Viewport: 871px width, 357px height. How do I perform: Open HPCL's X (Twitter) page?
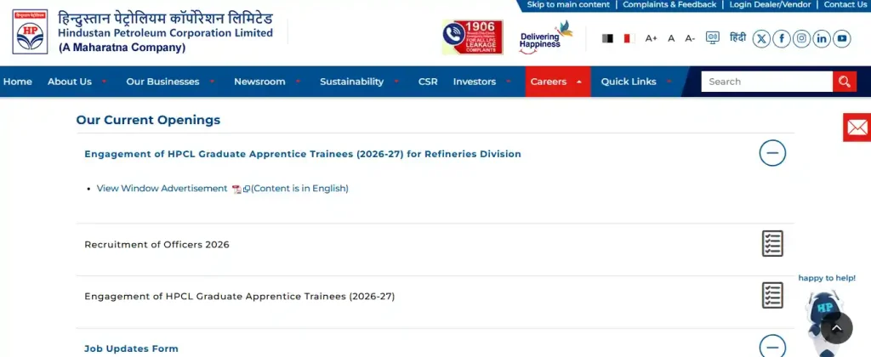[761, 38]
